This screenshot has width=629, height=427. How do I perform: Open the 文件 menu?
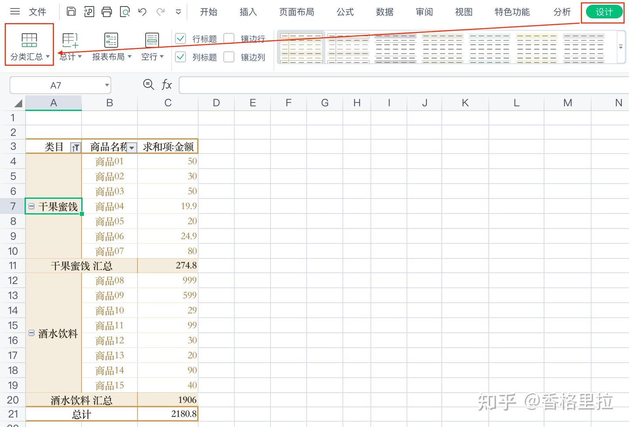click(x=38, y=12)
